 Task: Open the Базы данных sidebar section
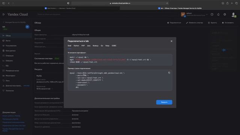(x=16, y=51)
